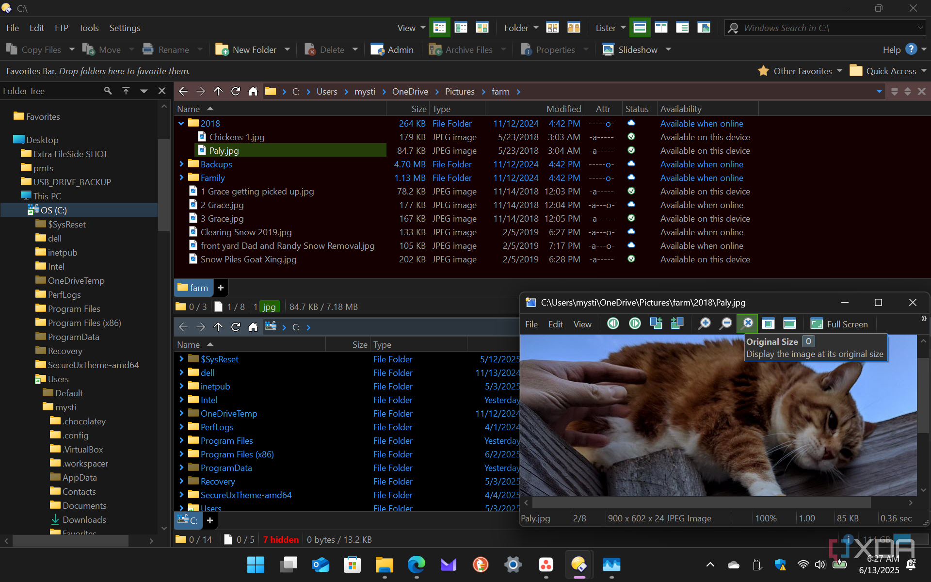This screenshot has height=582, width=931.
Task: Click the Help question mark icon
Action: [911, 49]
